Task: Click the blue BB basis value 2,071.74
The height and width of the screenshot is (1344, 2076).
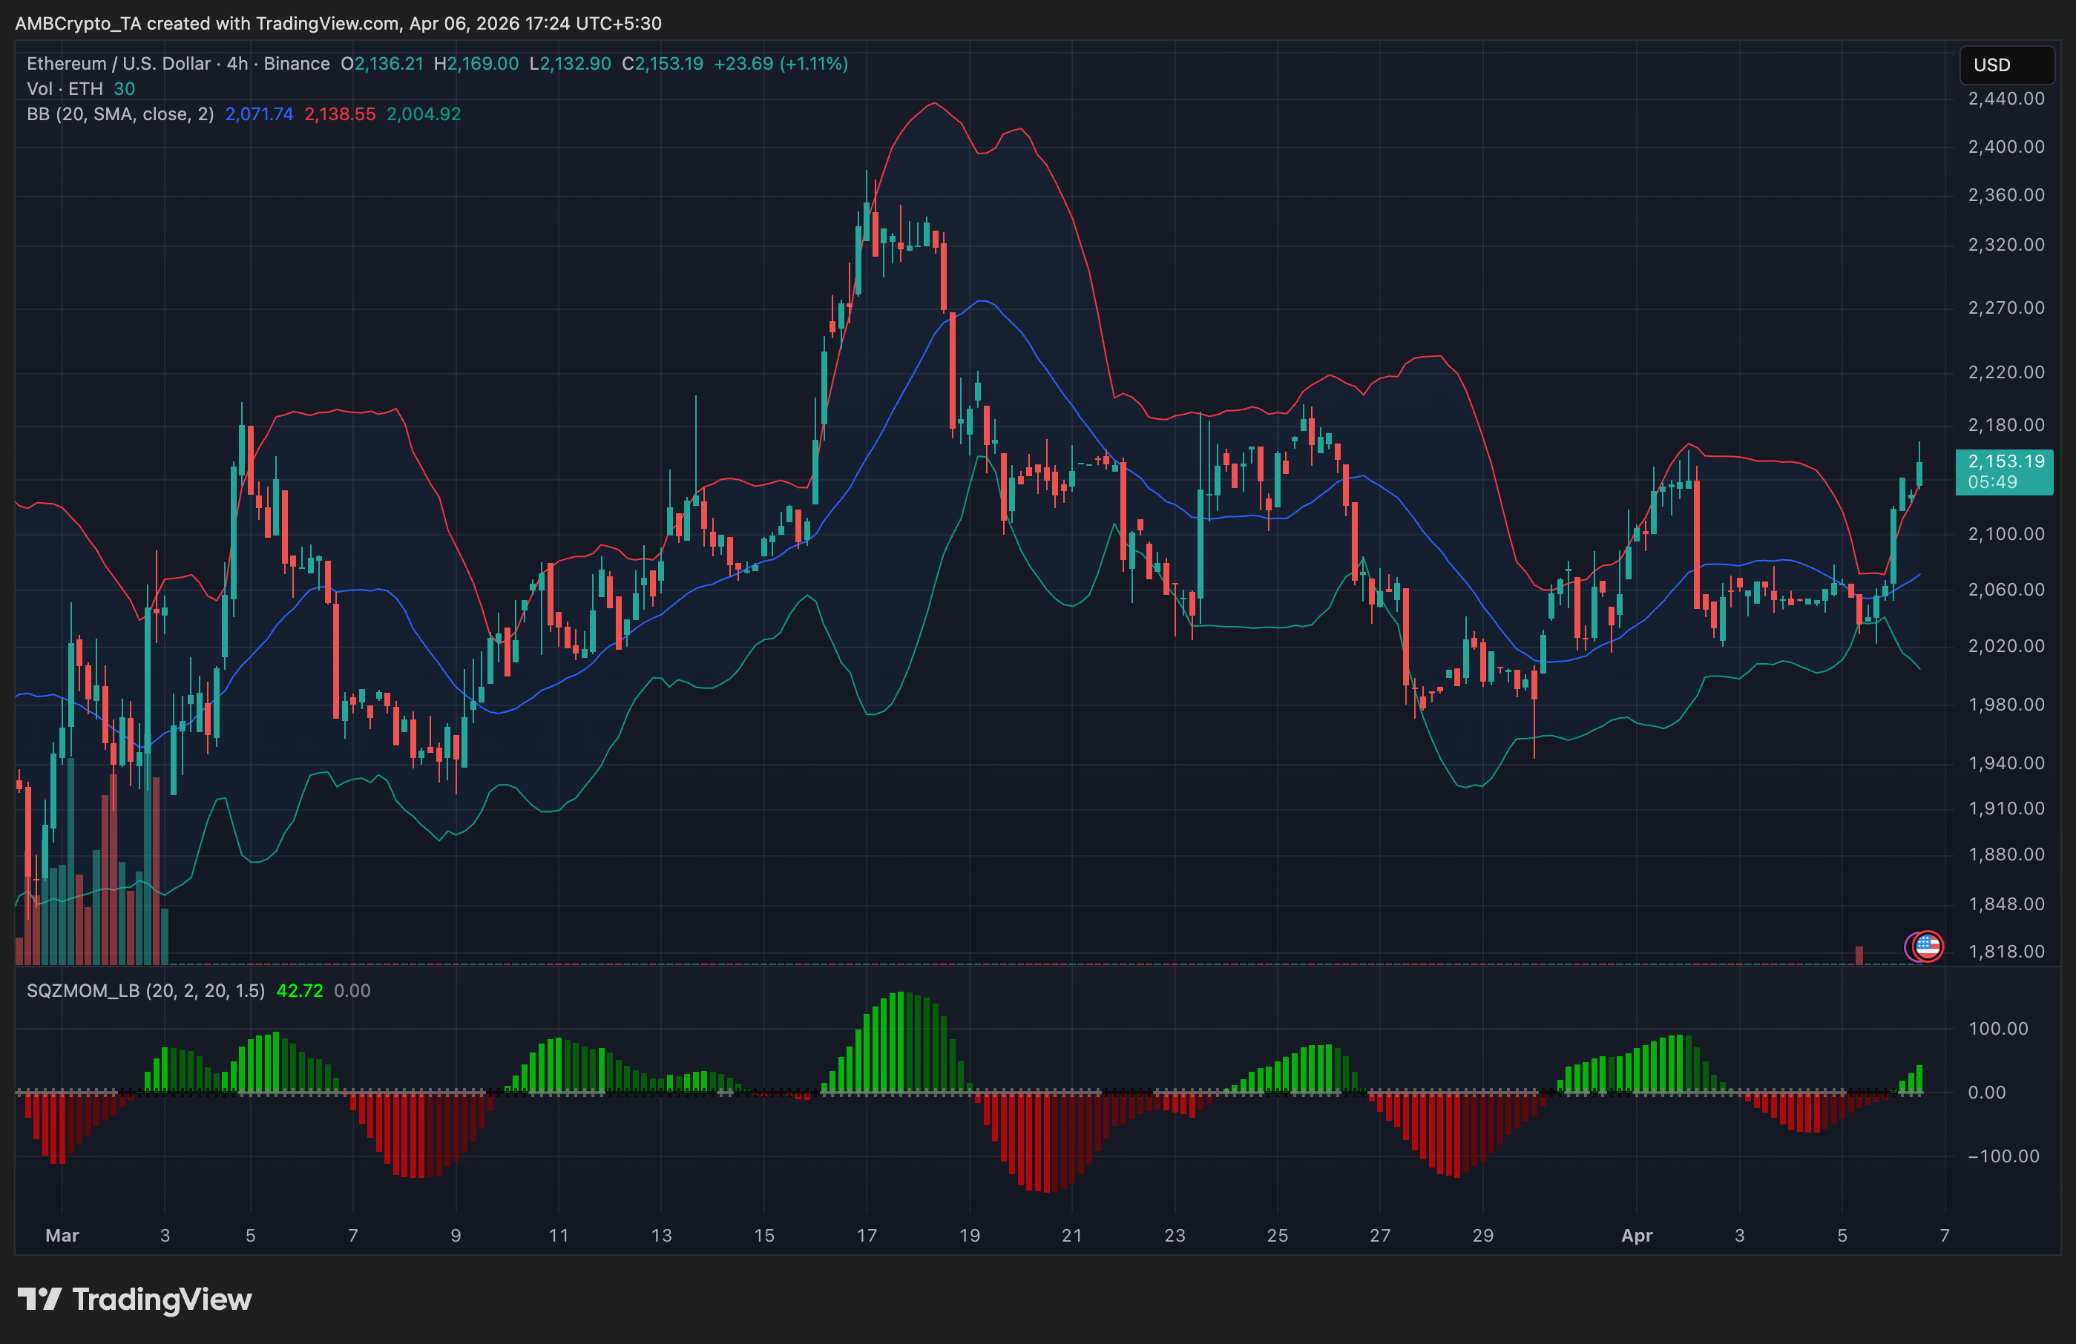Action: click(259, 114)
